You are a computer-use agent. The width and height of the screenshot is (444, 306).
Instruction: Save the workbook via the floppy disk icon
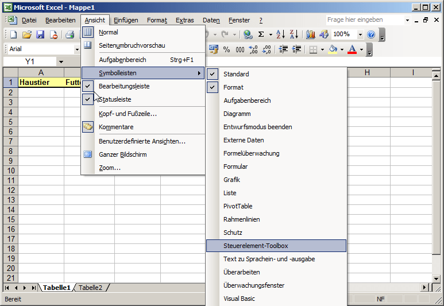40,34
